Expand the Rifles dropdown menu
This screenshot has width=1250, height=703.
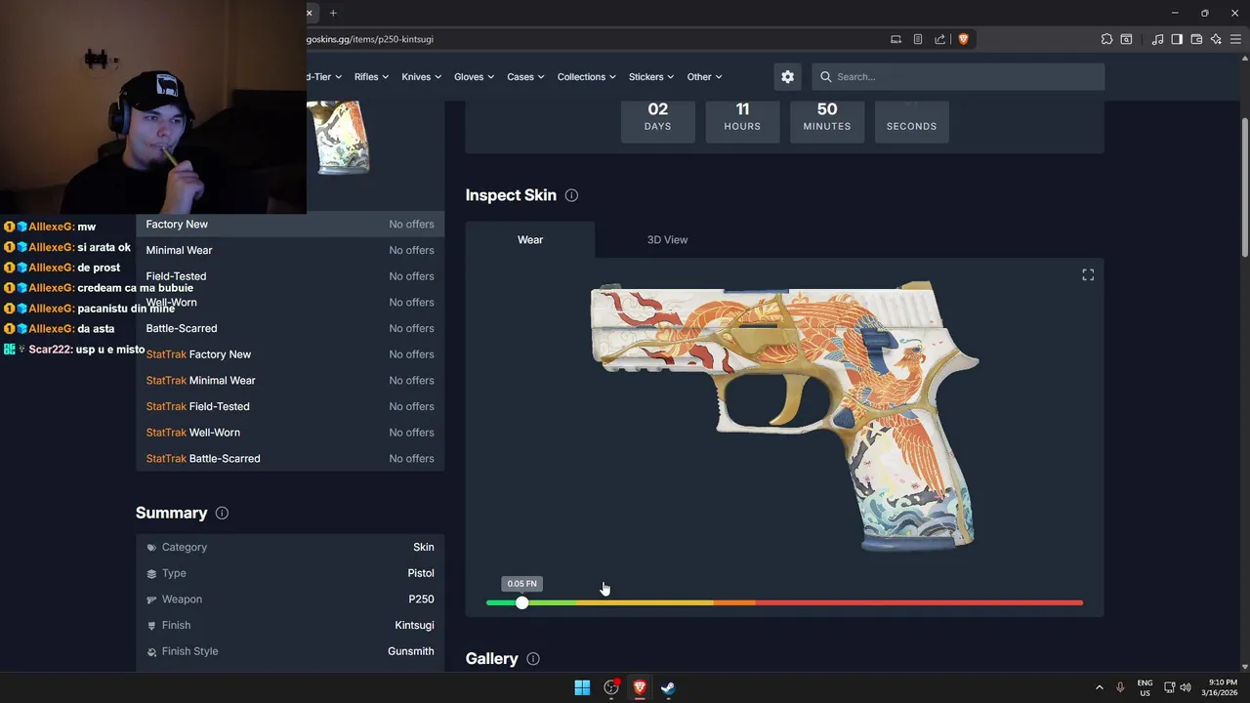coord(371,77)
